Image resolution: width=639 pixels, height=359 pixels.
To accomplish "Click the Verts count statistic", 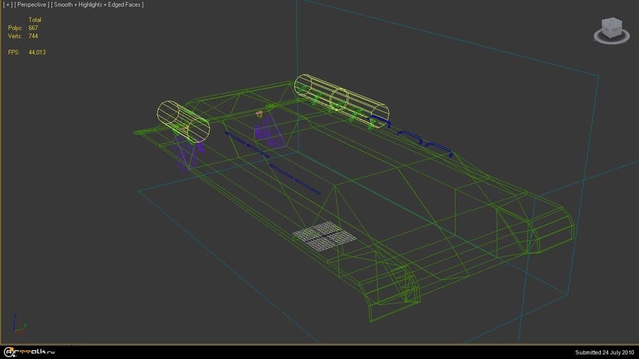I will pyautogui.click(x=33, y=36).
